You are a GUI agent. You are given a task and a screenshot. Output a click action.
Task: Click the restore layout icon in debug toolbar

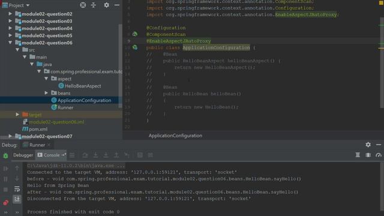[358, 155]
